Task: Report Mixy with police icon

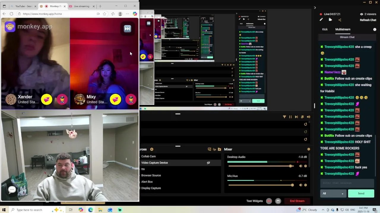Action: (x=131, y=99)
